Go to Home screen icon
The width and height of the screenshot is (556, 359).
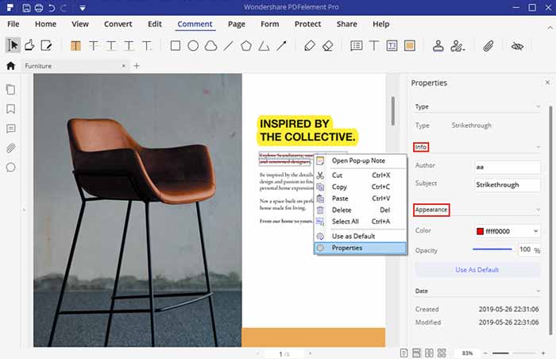click(x=10, y=66)
